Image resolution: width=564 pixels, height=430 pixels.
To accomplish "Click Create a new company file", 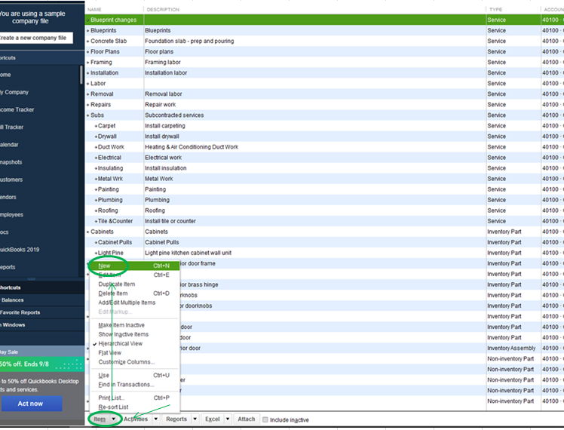I will tap(35, 38).
